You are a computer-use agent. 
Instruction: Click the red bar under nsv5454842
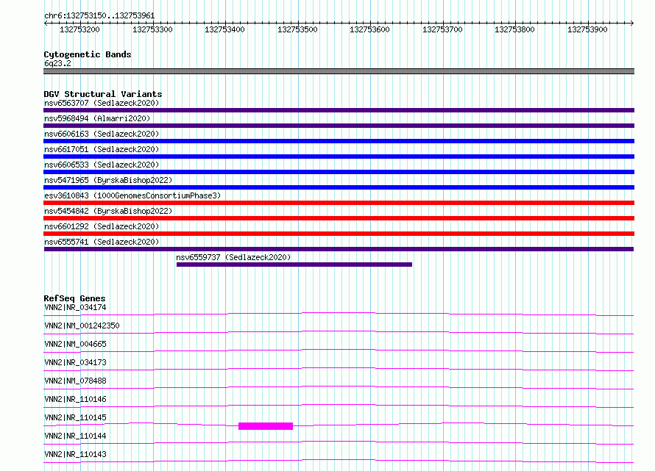coord(339,218)
